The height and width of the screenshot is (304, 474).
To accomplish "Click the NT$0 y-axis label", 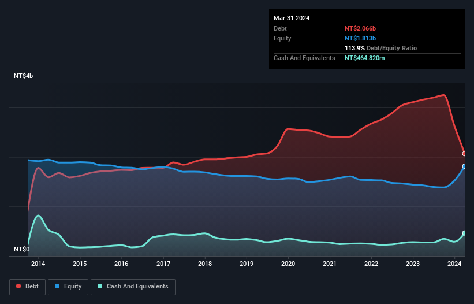I will pos(22,249).
